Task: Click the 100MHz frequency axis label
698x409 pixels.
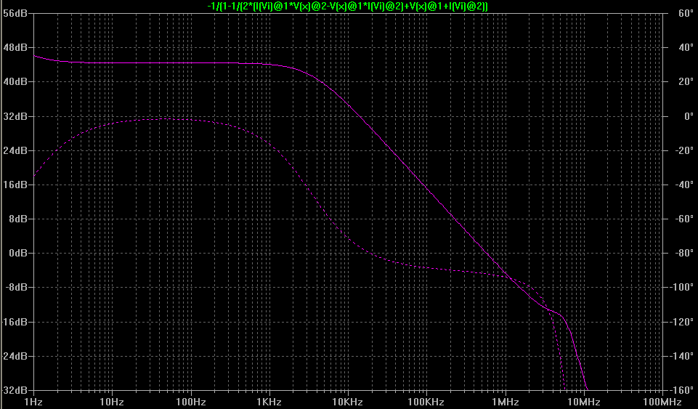Action: [x=662, y=402]
